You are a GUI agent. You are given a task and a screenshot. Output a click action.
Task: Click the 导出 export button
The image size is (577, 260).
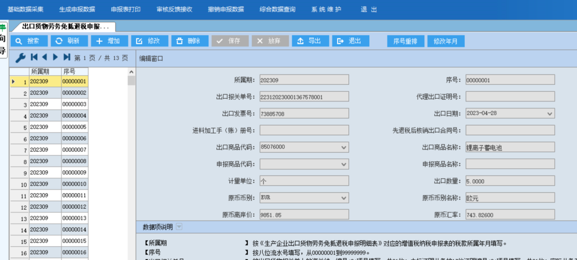309,41
